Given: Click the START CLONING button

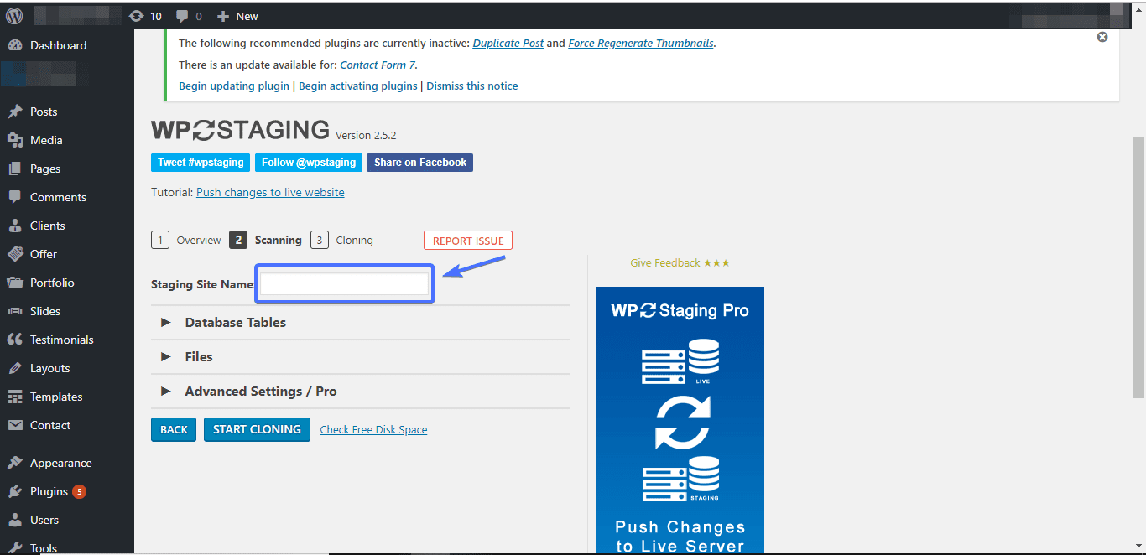Looking at the screenshot, I should click(257, 429).
